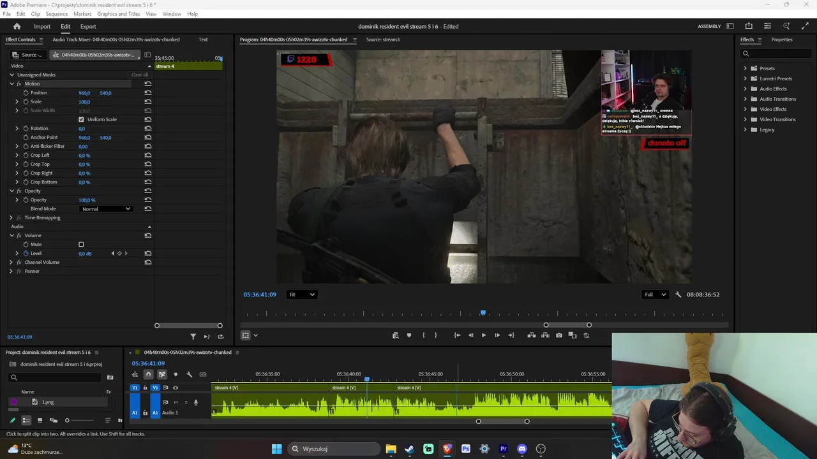Toggle the Motion effect fx switch
The height and width of the screenshot is (459, 817).
pyautogui.click(x=19, y=84)
